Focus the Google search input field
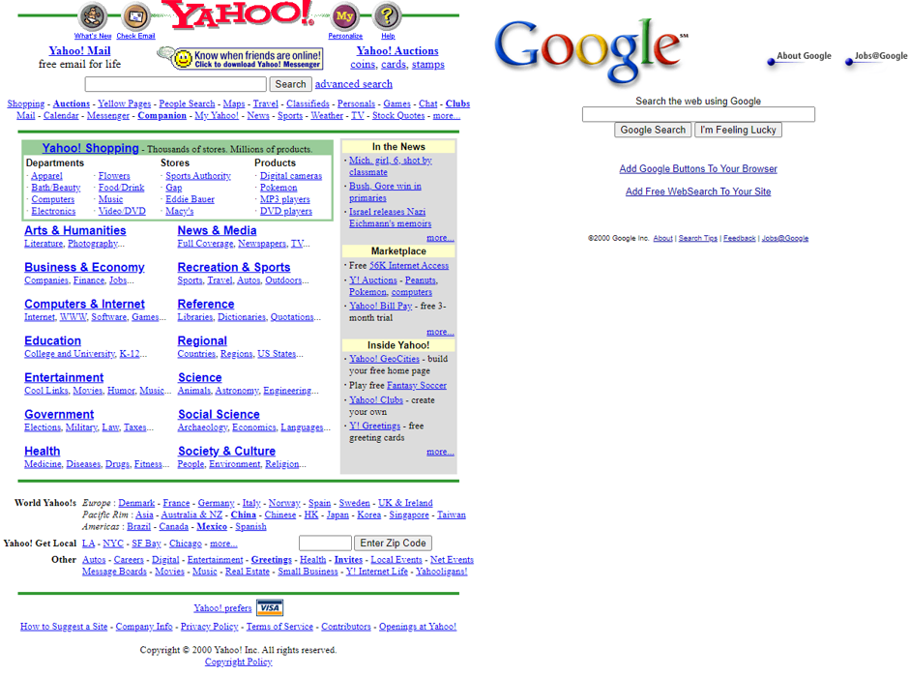 click(698, 114)
